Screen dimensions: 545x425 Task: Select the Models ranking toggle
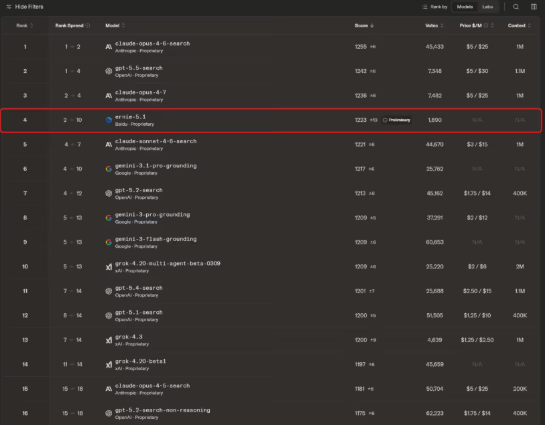465,7
